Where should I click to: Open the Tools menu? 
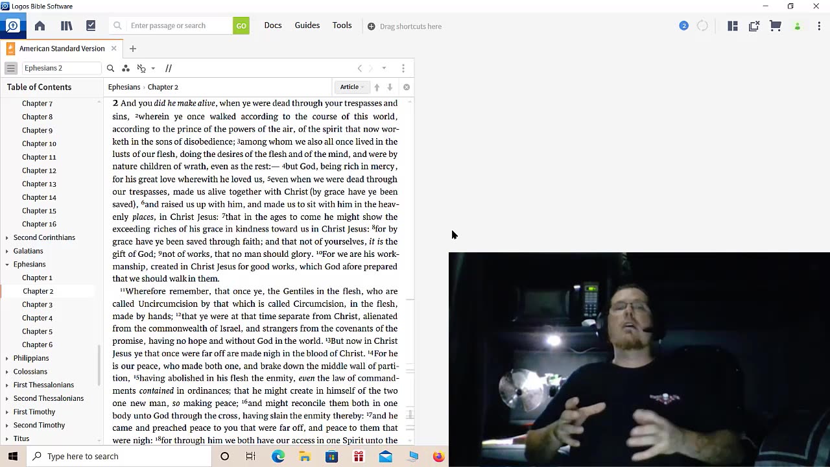342,25
